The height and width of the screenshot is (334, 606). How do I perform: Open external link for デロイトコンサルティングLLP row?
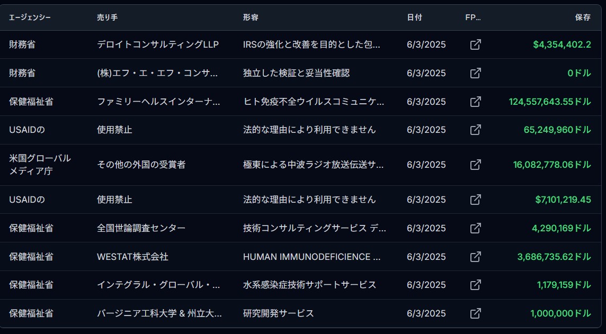475,44
